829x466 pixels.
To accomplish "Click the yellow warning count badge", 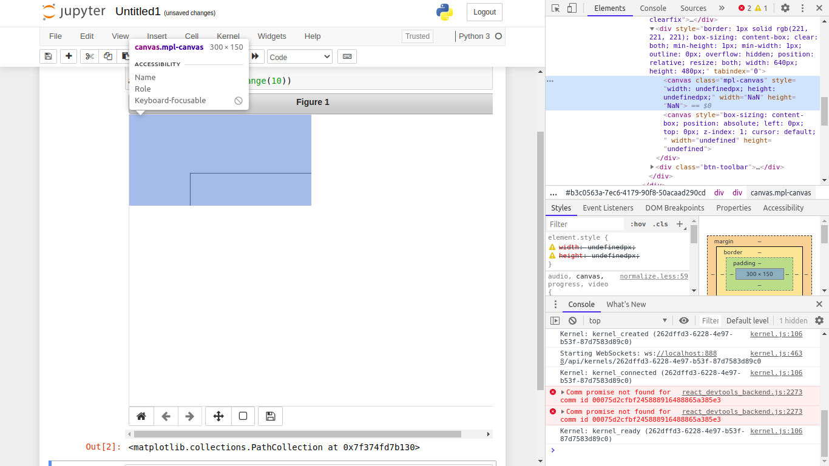I will pos(761,8).
